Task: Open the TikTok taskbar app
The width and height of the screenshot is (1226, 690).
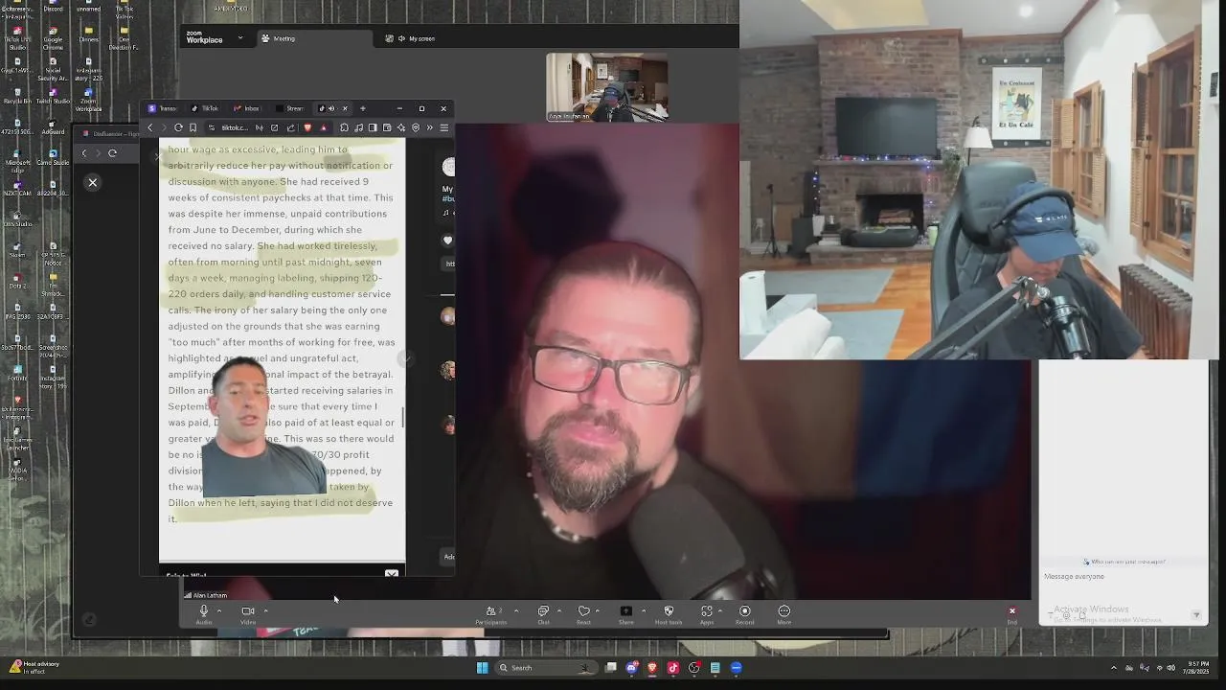Action: [x=673, y=668]
